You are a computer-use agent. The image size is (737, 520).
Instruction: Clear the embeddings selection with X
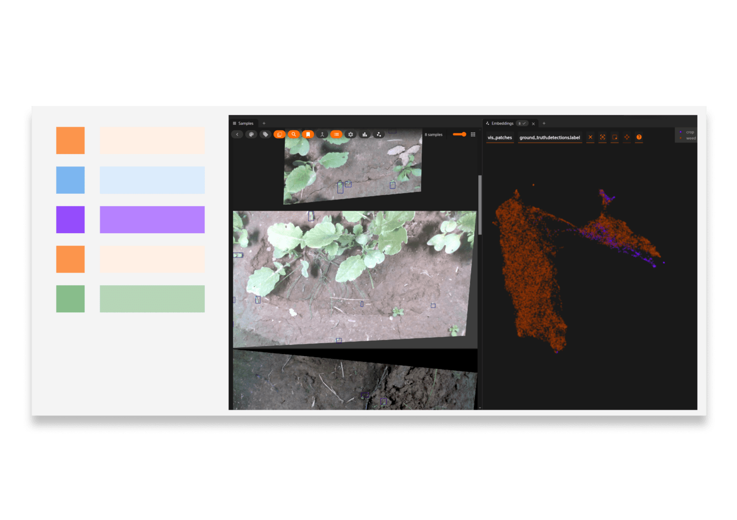click(x=591, y=137)
